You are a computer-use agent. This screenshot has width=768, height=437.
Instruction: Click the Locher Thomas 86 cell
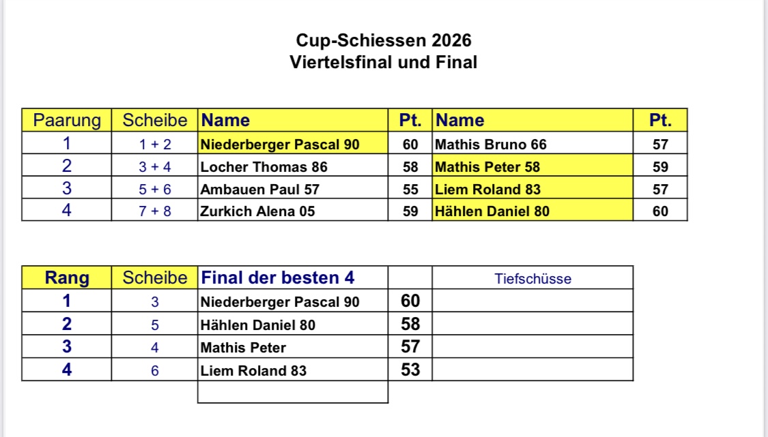click(x=293, y=167)
